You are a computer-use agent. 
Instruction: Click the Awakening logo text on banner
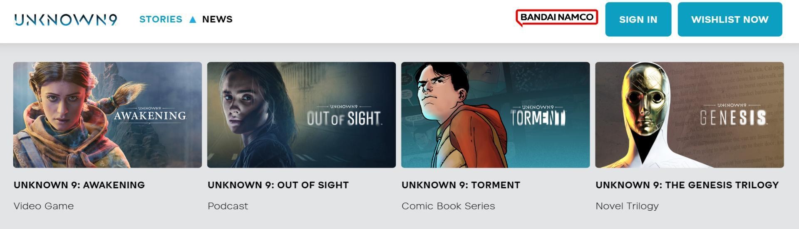coord(150,114)
